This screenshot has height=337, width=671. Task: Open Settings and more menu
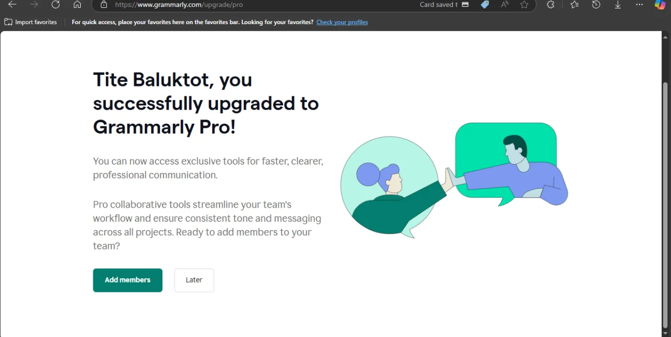click(639, 5)
